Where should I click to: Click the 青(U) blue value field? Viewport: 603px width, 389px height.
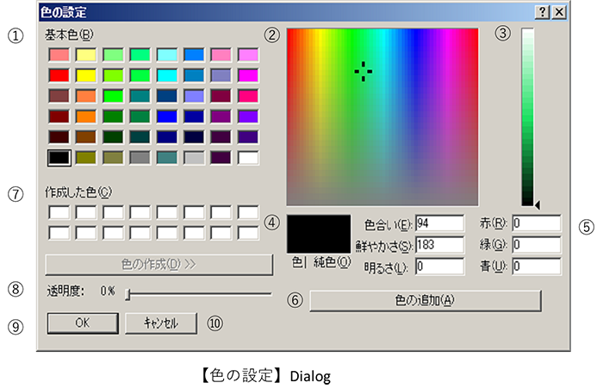536,267
